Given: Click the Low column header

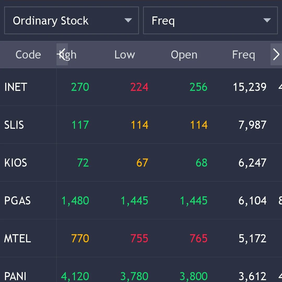Looking at the screenshot, I should 125,54.
